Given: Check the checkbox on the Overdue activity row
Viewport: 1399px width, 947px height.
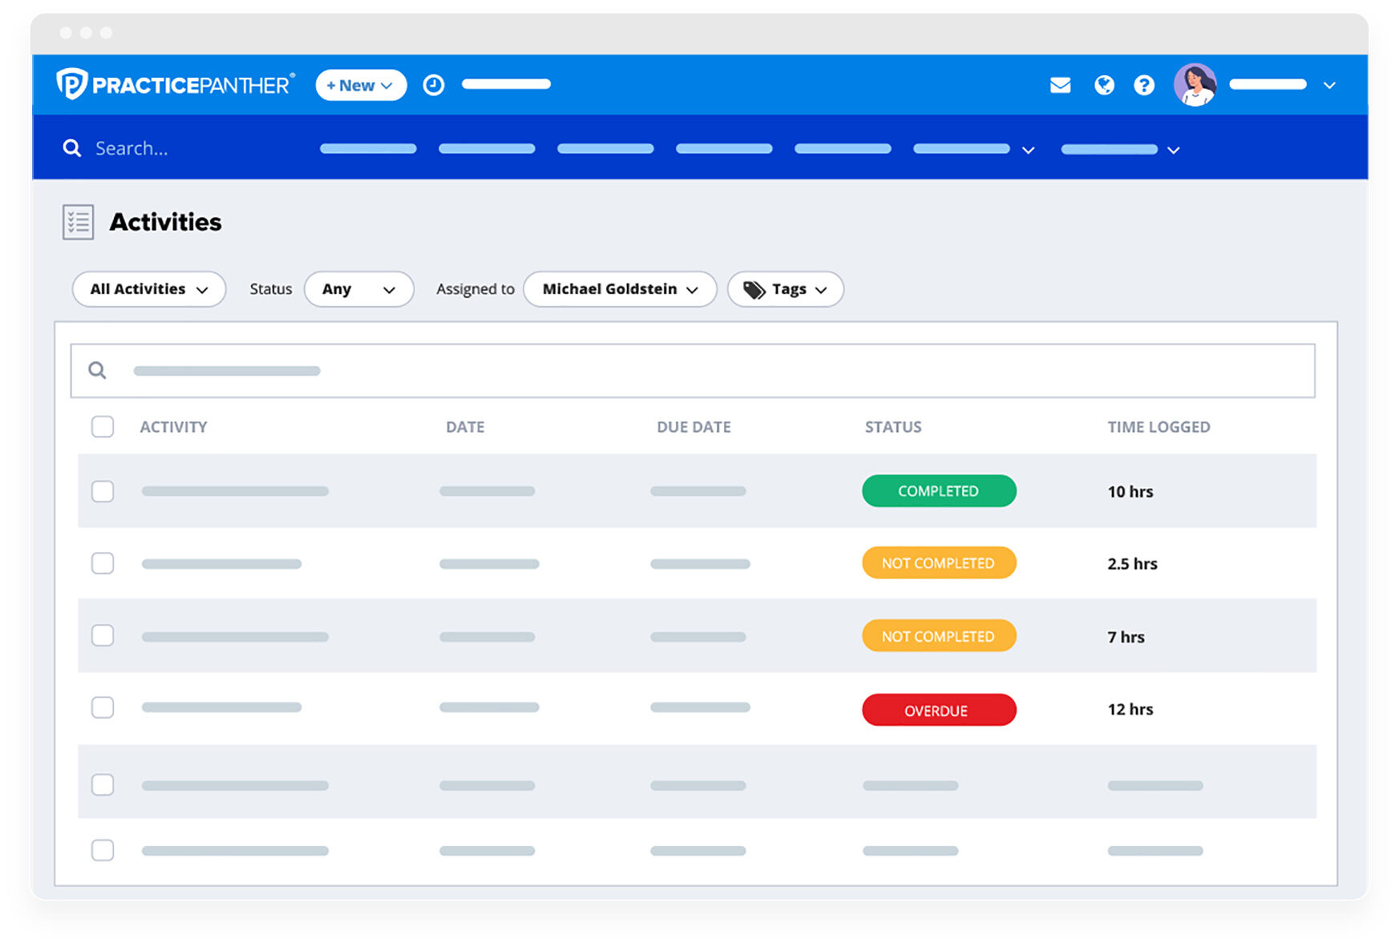Looking at the screenshot, I should coord(103,707).
